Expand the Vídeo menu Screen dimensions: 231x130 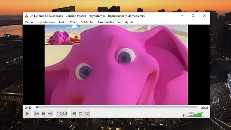74,22
